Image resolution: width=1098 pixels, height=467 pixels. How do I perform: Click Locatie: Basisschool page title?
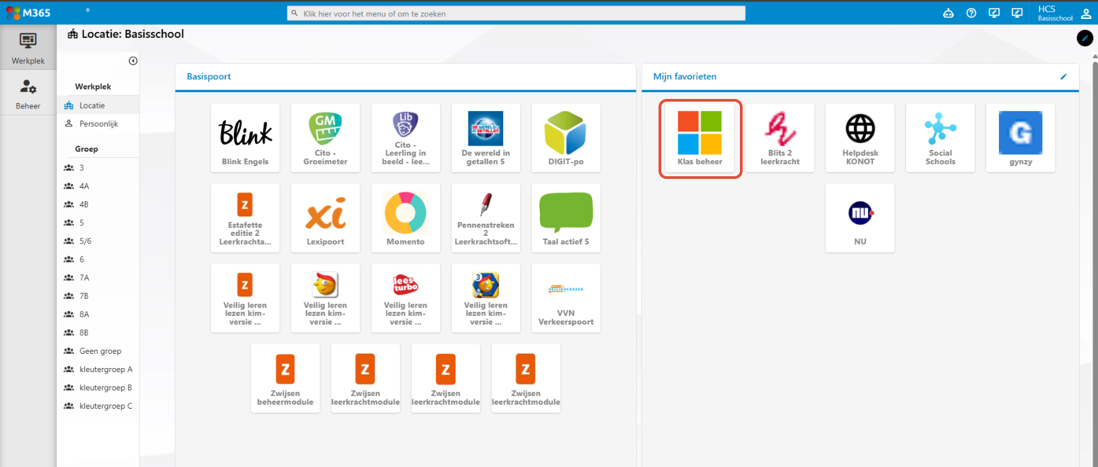point(132,34)
